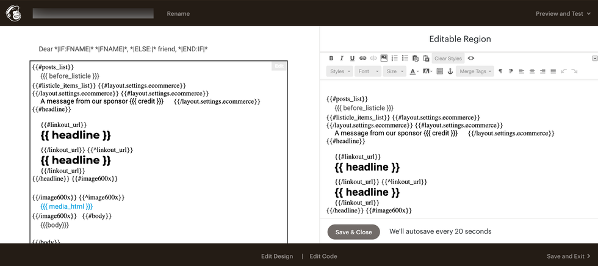Viewport: 598px width, 266px height.
Task: Click paste from Word icon
Action: point(426,59)
